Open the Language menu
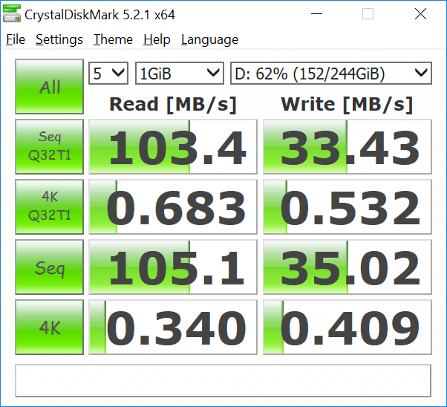The width and height of the screenshot is (447, 407). click(209, 39)
